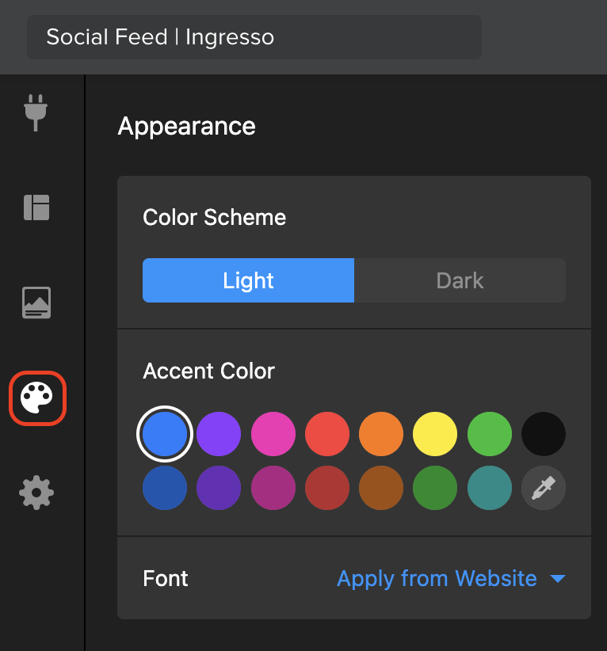This screenshot has width=607, height=651.
Task: Choose the yellow accent color
Action: pyautogui.click(x=435, y=434)
